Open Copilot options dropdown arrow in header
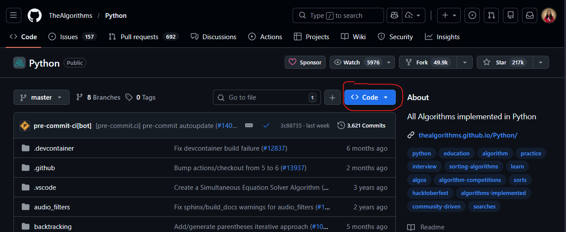The width and height of the screenshot is (566, 232). pos(419,16)
